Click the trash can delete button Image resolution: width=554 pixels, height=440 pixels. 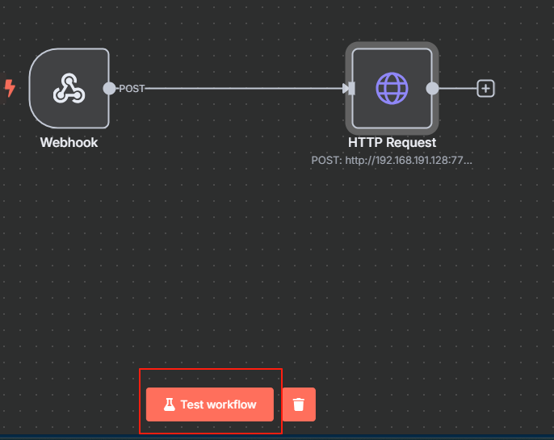point(299,404)
